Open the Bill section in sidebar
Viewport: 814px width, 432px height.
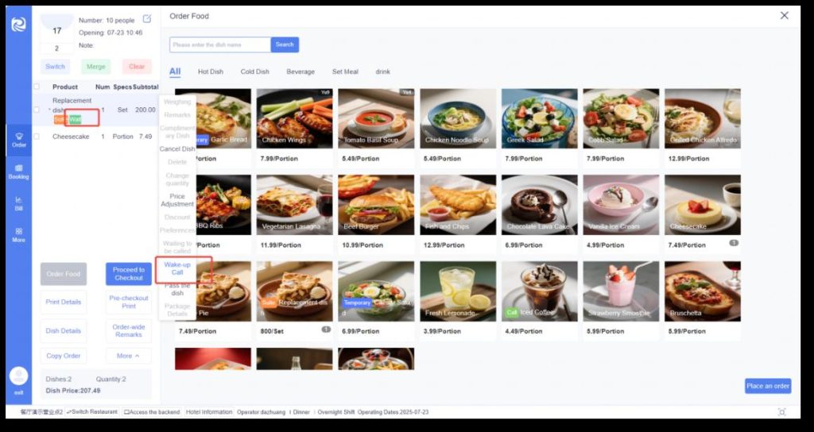click(x=19, y=203)
